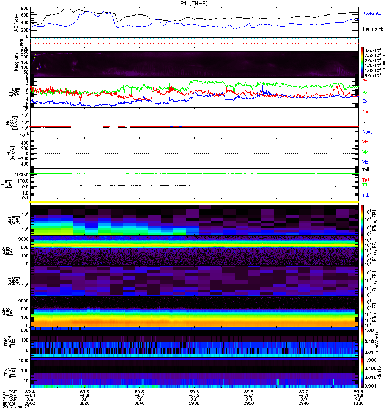Click the Keogram counts color bar

[362, 62]
